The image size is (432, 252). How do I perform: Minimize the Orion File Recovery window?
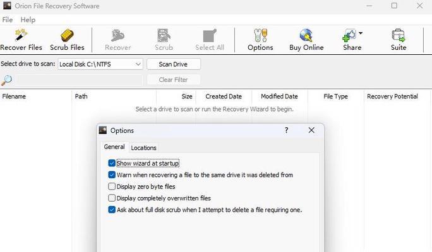369,6
